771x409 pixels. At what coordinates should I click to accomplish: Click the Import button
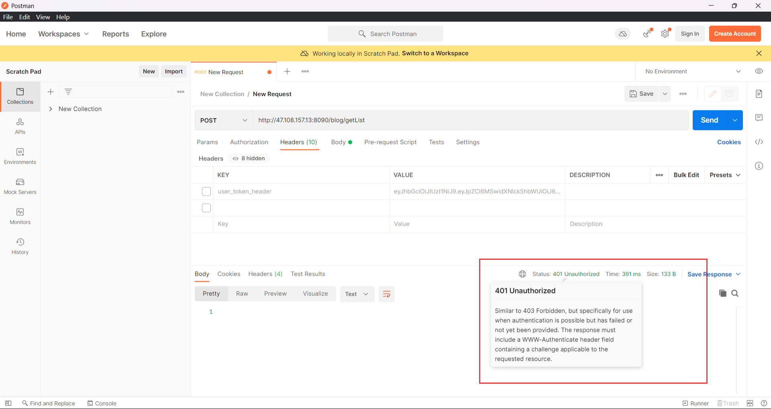click(x=174, y=71)
